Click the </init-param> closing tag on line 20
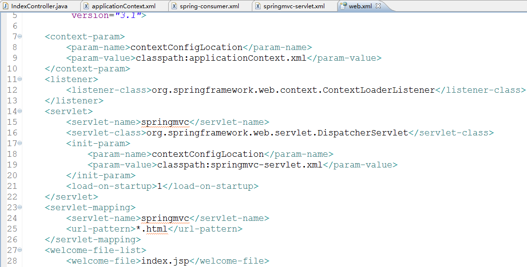 pos(101,175)
